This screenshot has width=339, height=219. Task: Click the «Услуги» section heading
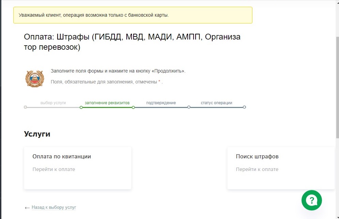click(x=37, y=134)
